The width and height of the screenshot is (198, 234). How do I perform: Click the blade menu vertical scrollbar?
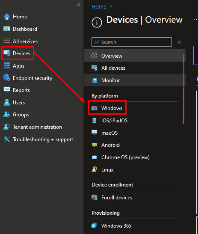(184, 89)
